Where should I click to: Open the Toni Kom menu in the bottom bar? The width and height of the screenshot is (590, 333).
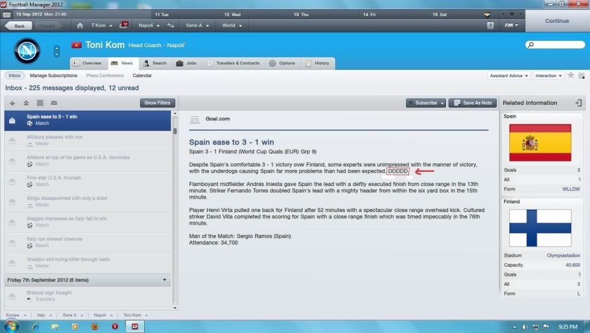[135, 315]
